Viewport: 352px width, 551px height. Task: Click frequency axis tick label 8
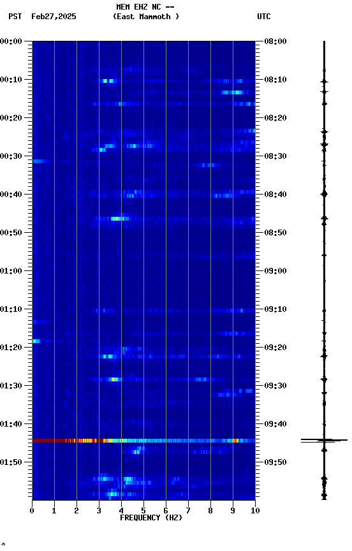(x=210, y=511)
